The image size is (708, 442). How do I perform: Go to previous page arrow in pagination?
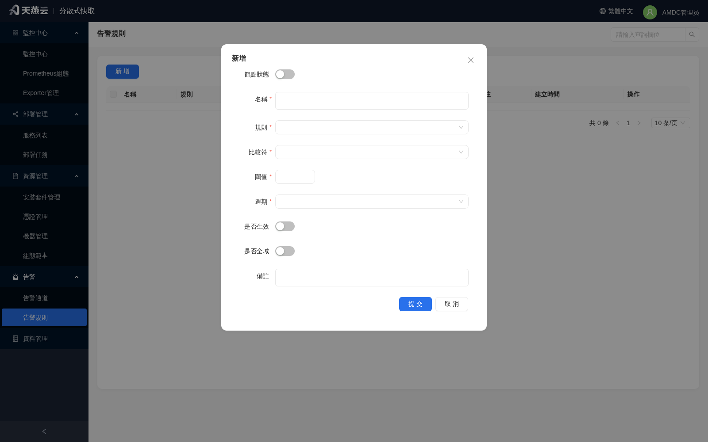coord(618,123)
